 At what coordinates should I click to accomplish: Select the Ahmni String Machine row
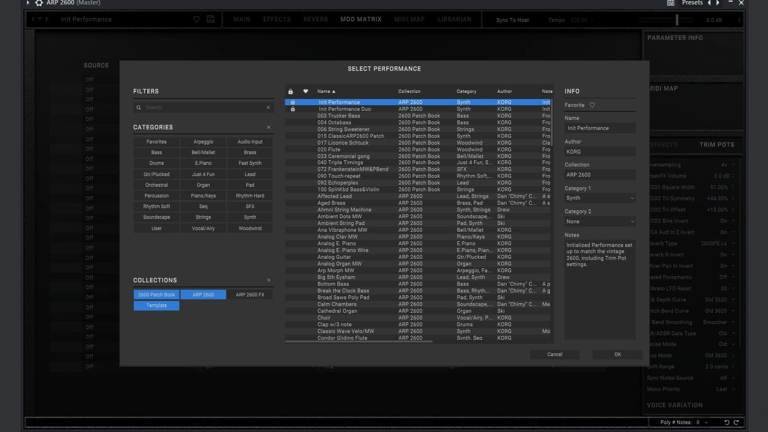(x=418, y=210)
